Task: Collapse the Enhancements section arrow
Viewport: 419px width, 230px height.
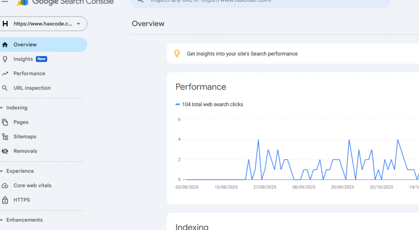Action: pyautogui.click(x=2, y=220)
